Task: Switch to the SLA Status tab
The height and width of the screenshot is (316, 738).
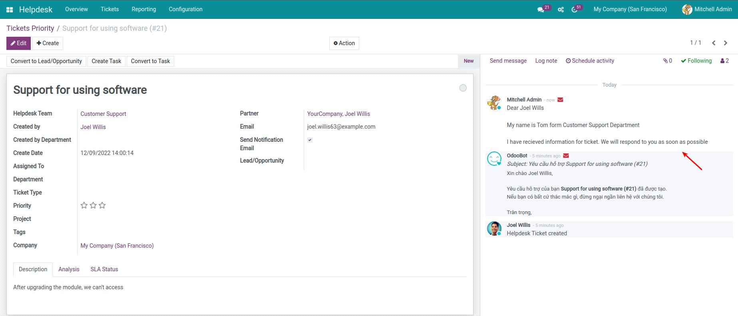Action: click(104, 269)
